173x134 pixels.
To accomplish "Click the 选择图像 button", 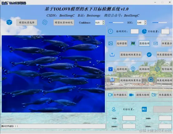I will click(122, 43).
